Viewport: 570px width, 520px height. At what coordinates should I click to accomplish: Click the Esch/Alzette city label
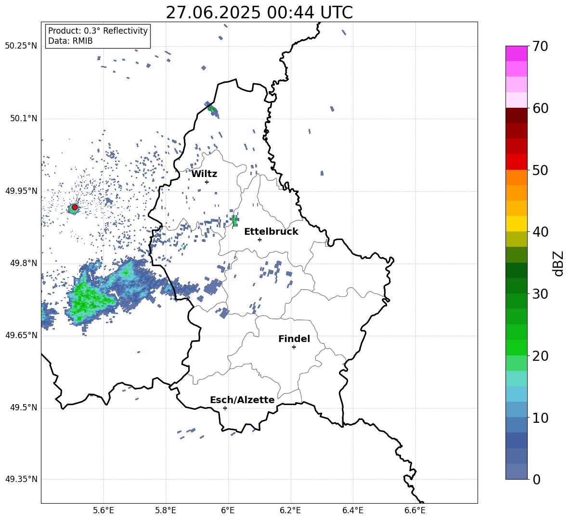[242, 400]
